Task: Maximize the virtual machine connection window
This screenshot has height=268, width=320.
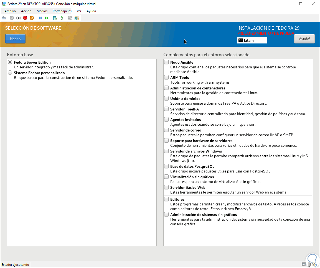Action: [x=301, y=4]
